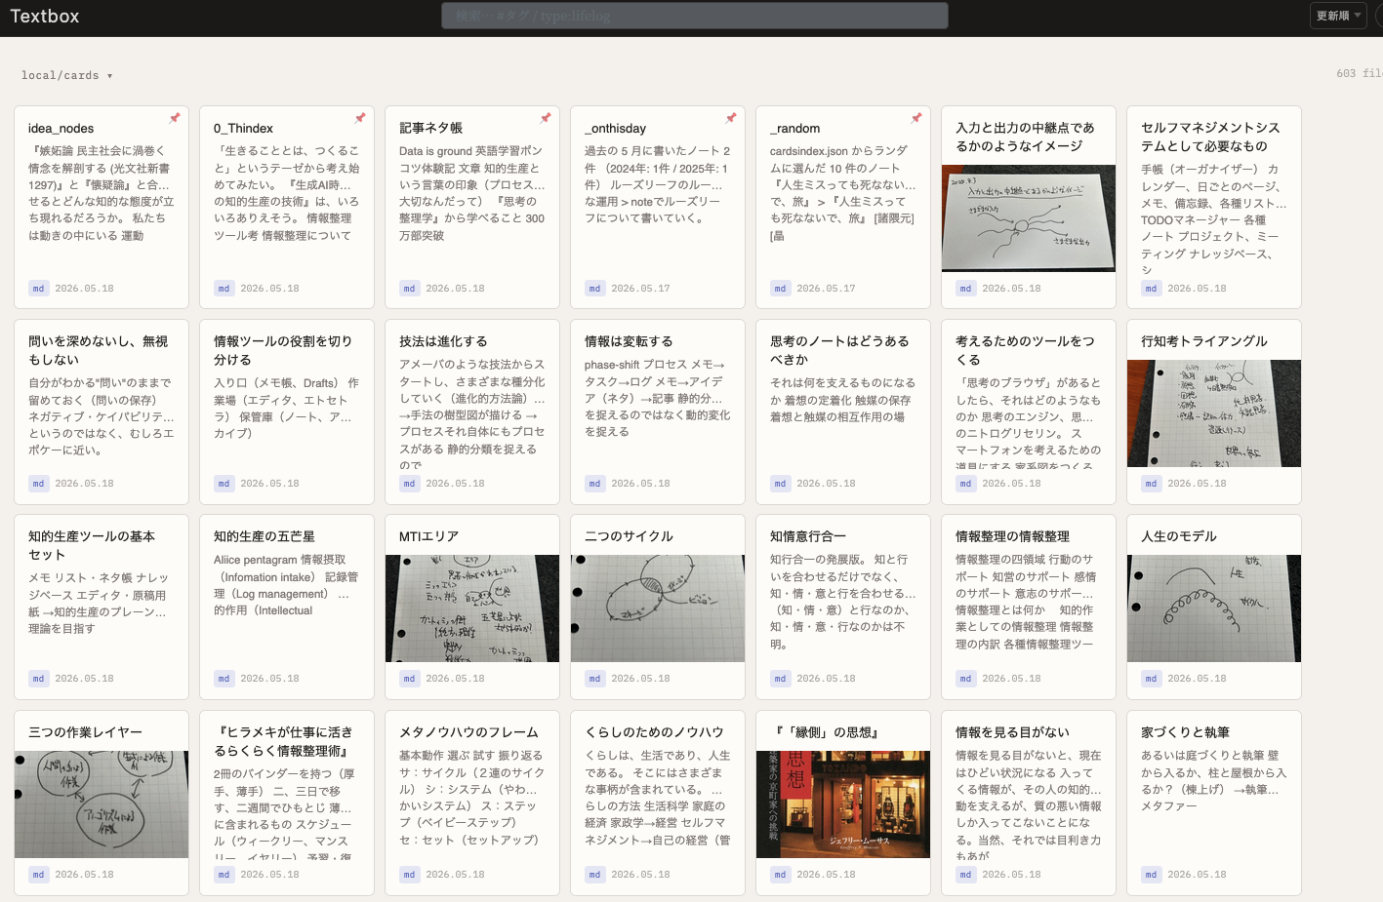Open the 情報は変転する card title
Screen dimensions: 1383x902
[629, 341]
